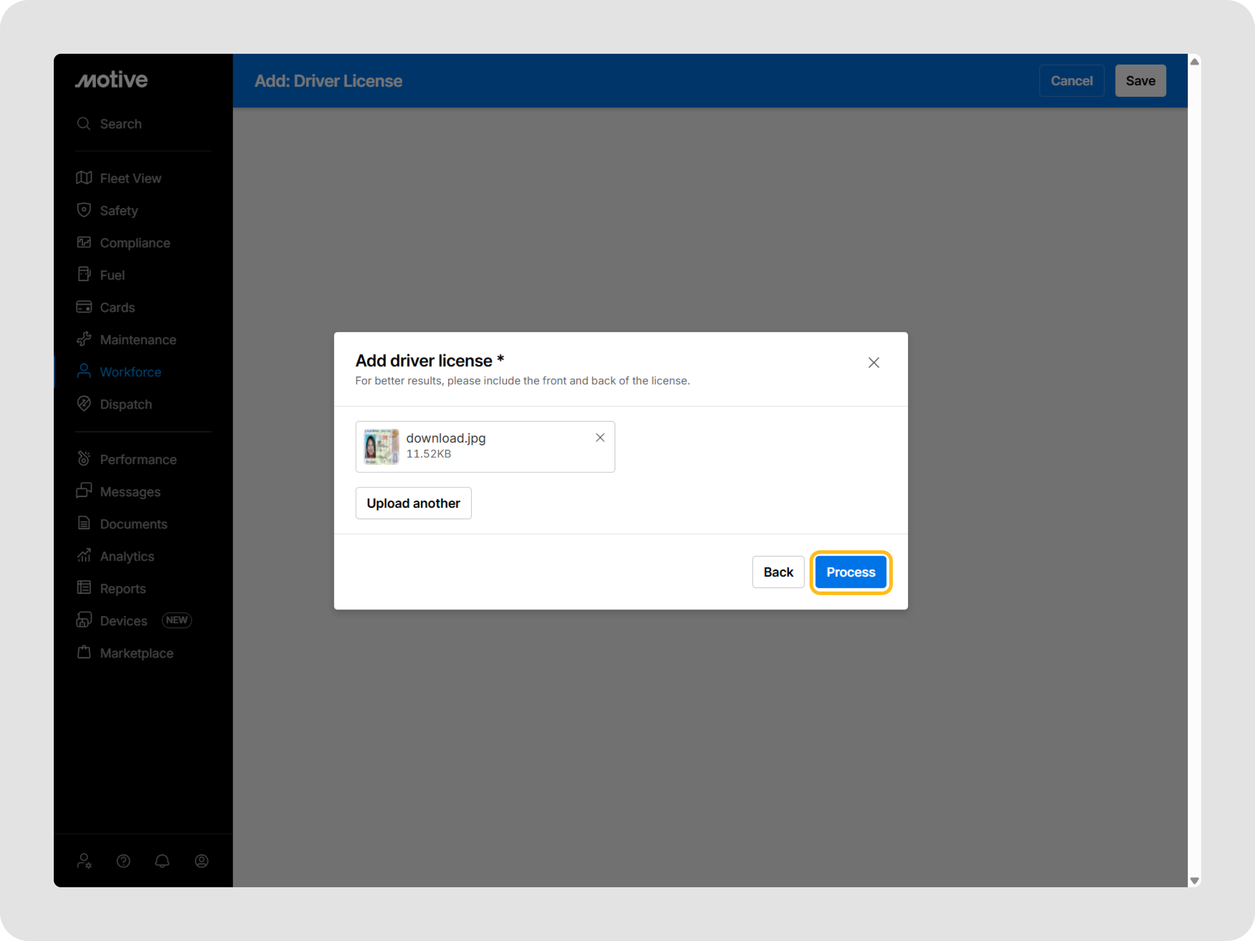The image size is (1255, 941).
Task: Click the download.jpg license thumbnail
Action: point(380,446)
